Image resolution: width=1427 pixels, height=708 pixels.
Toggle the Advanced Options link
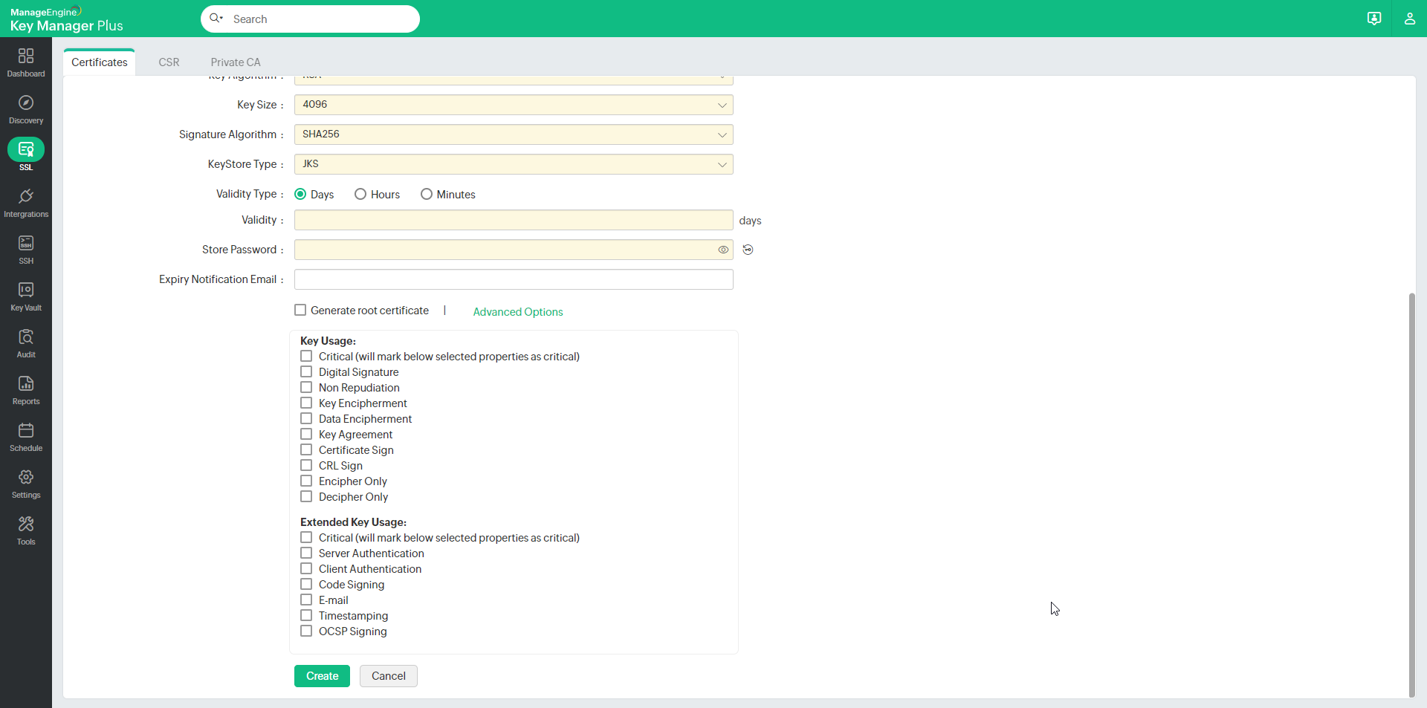[518, 312]
